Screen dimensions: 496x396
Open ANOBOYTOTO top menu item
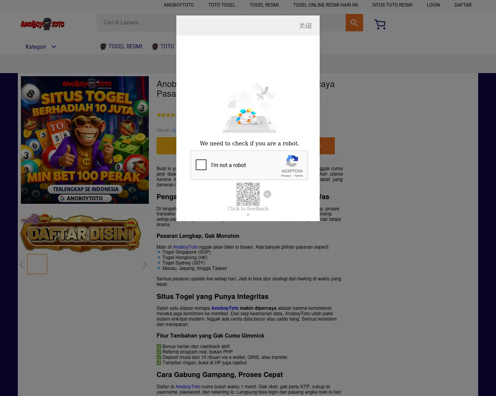coord(179,5)
